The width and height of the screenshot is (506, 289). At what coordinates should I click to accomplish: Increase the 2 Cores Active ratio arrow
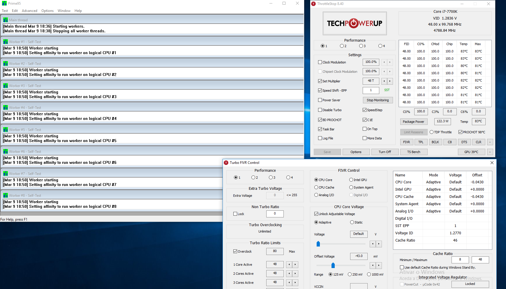pos(295,274)
